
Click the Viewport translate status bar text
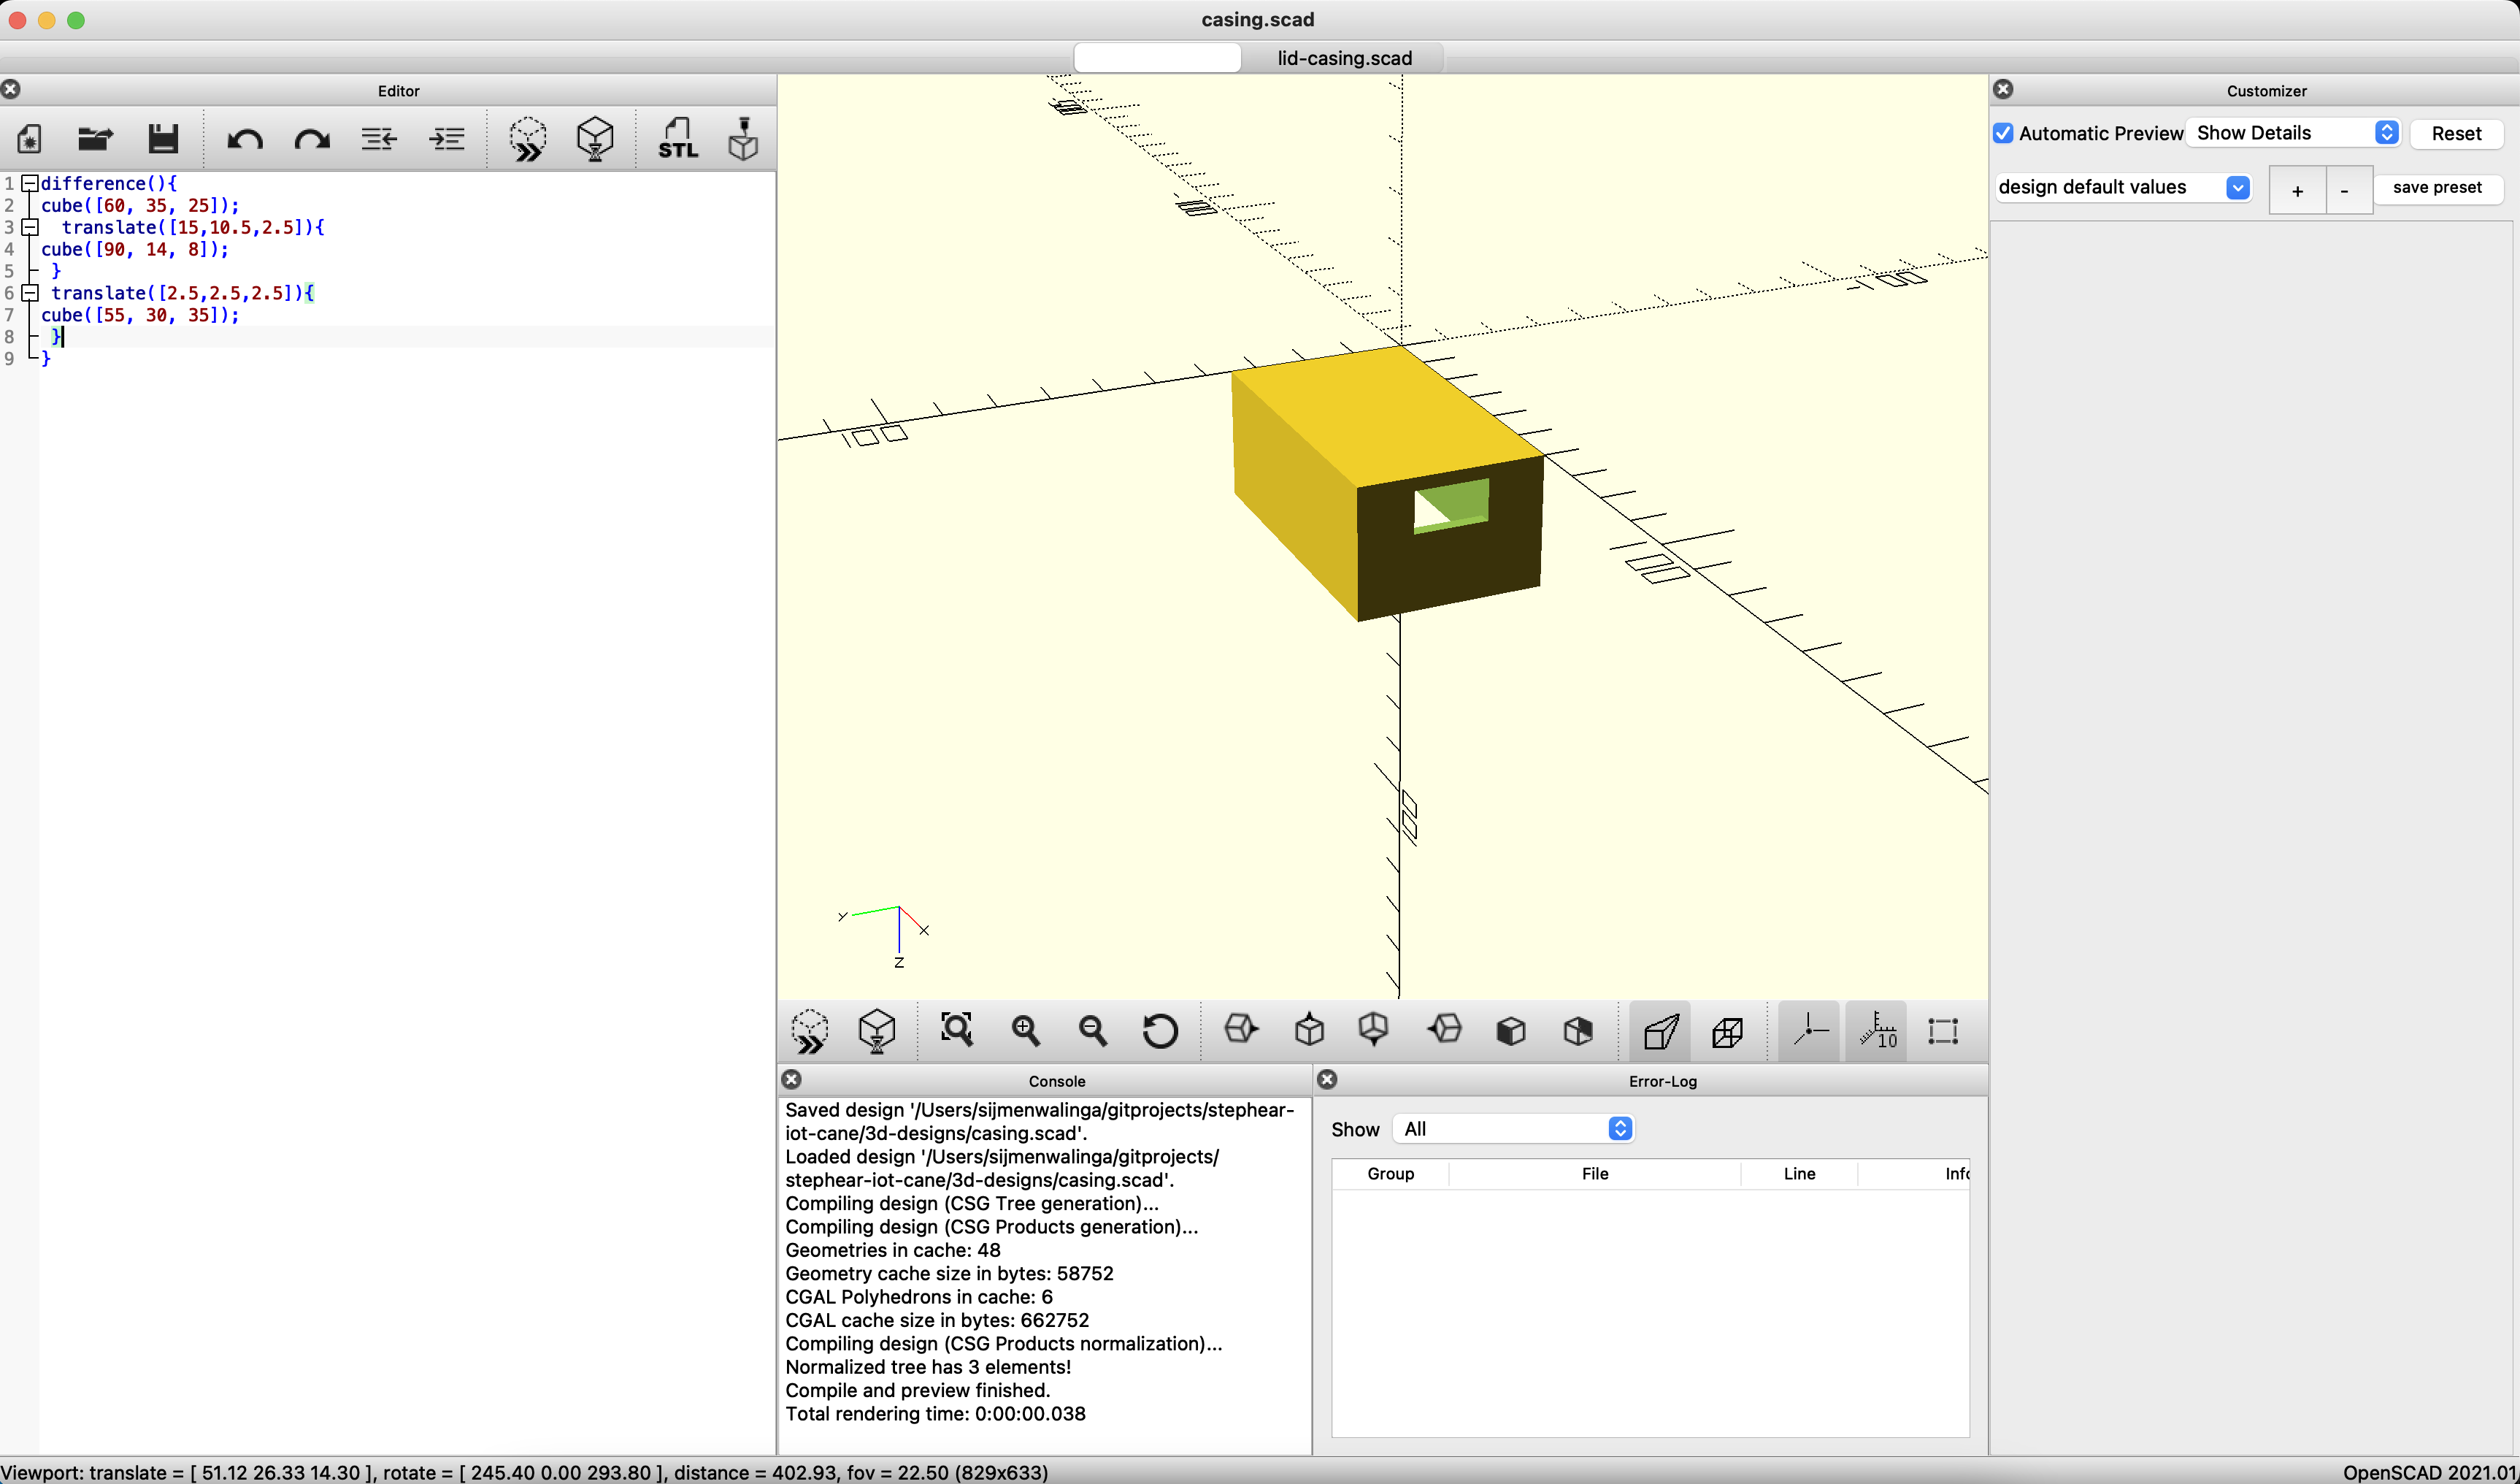pos(524,1472)
